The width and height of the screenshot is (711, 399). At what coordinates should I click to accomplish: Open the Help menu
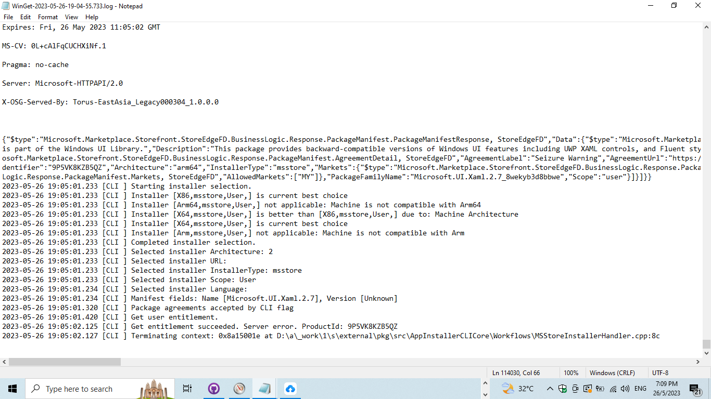92,17
